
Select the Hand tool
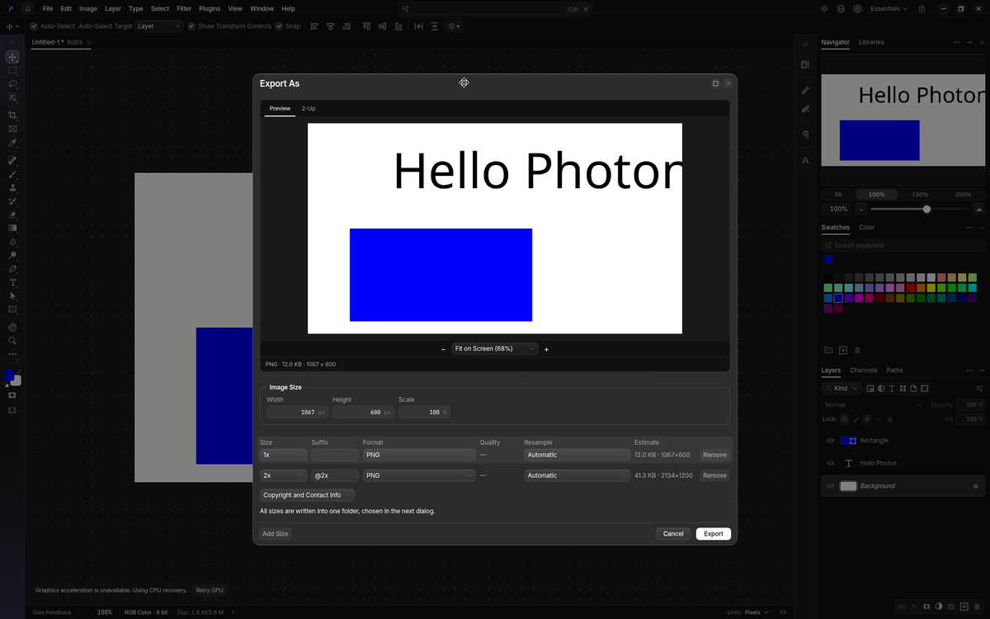(x=12, y=327)
